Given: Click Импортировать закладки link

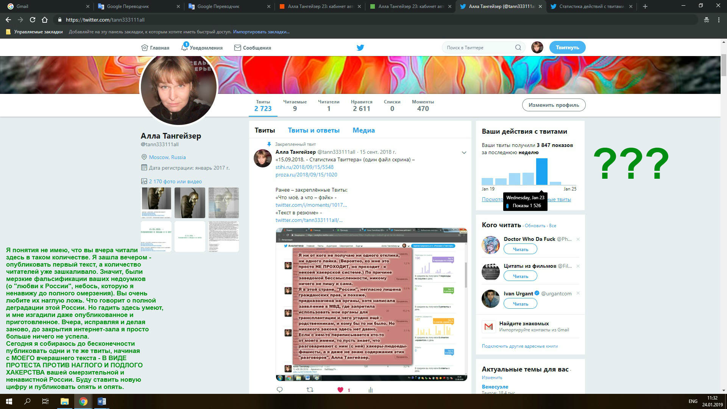Looking at the screenshot, I should point(261,32).
